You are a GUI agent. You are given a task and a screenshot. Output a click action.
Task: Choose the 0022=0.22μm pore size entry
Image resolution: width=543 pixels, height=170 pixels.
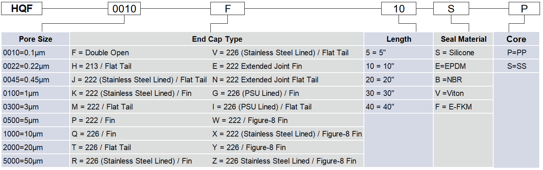tap(26, 66)
